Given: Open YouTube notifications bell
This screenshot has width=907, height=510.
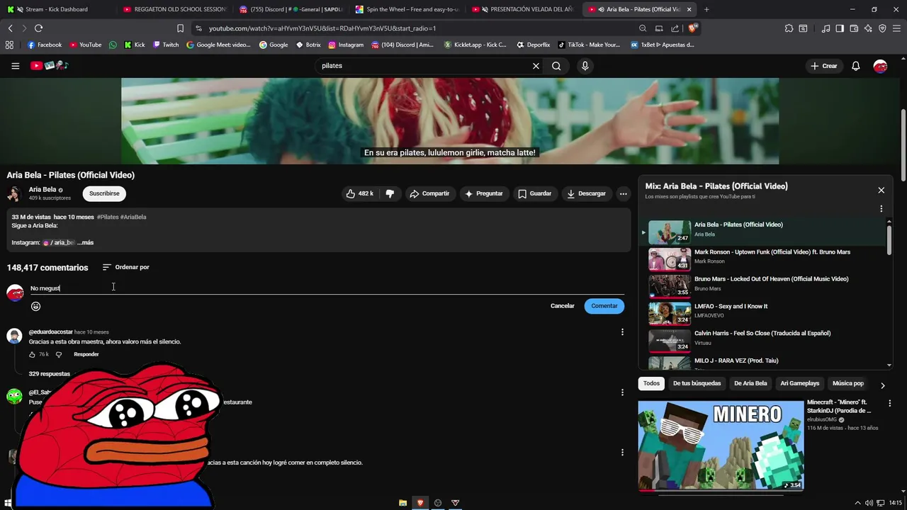Looking at the screenshot, I should [855, 66].
